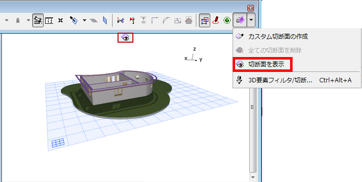Toggle the suspend groups button
This screenshot has width=362, height=182.
[204, 20]
